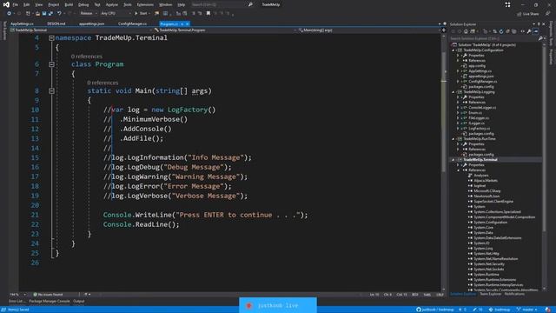Open the Build menu
556x313 pixels.
(69, 4)
